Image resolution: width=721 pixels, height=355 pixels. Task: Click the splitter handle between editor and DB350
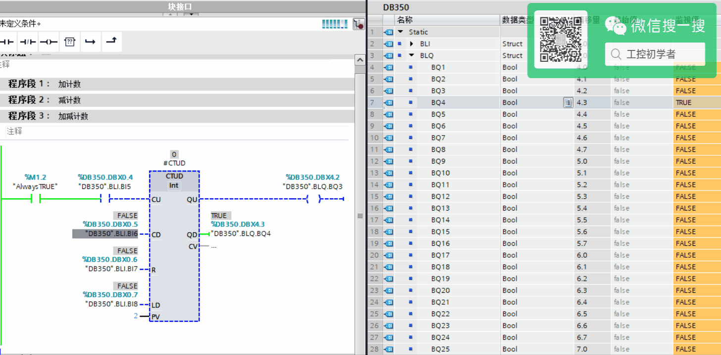click(x=360, y=216)
